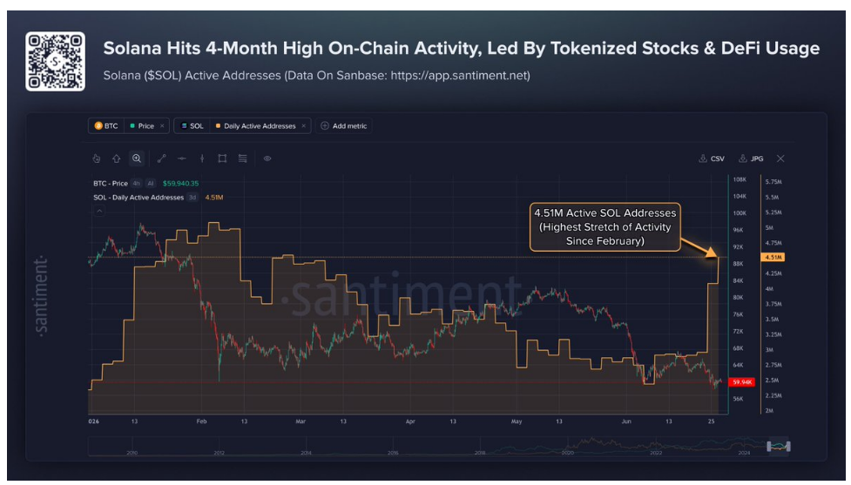The height and width of the screenshot is (485, 851).
Task: Open the SOL asset selector
Action: click(x=192, y=126)
